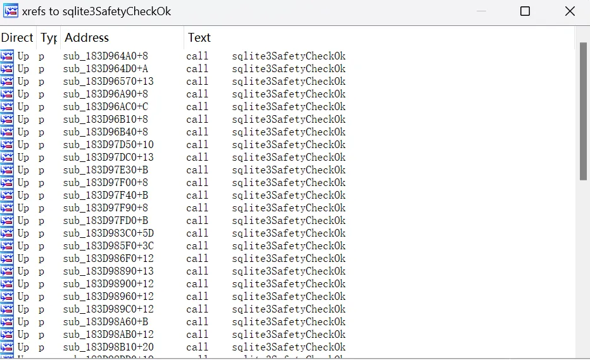Select address sub_183D97D50+10

(108, 144)
